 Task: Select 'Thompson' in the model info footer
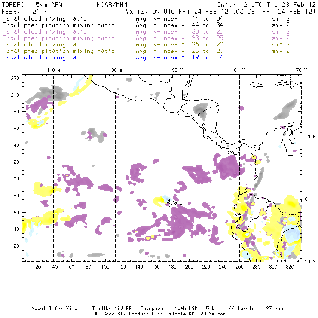click(x=152, y=309)
